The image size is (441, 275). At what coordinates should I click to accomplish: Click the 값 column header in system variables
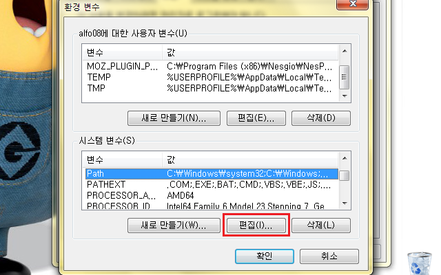[250, 160]
